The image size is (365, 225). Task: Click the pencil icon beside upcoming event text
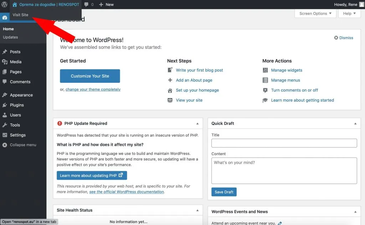click(280, 223)
